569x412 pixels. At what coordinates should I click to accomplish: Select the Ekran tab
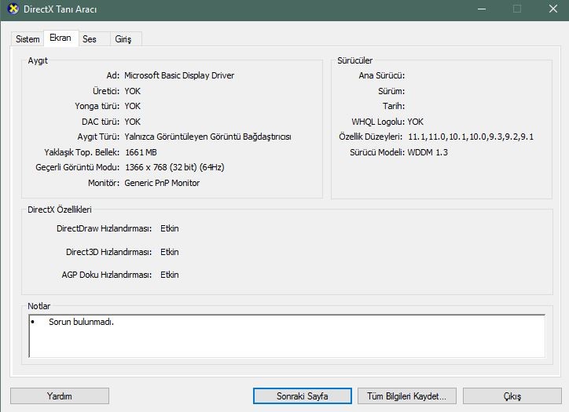click(60, 38)
